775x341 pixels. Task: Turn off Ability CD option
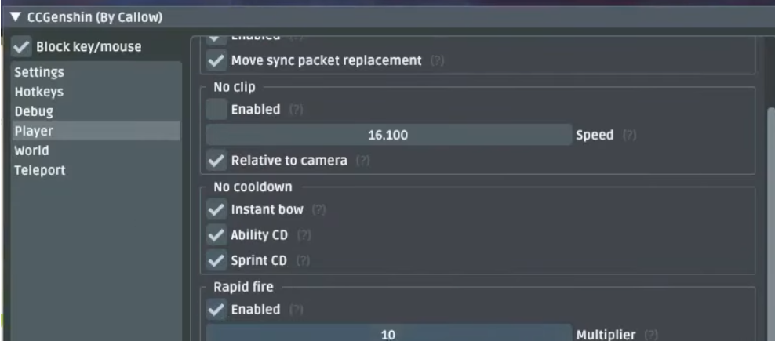pyautogui.click(x=216, y=235)
